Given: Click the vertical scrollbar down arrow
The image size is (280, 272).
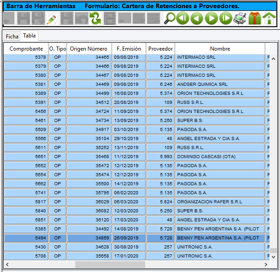Looking at the screenshot, I should tap(273, 257).
